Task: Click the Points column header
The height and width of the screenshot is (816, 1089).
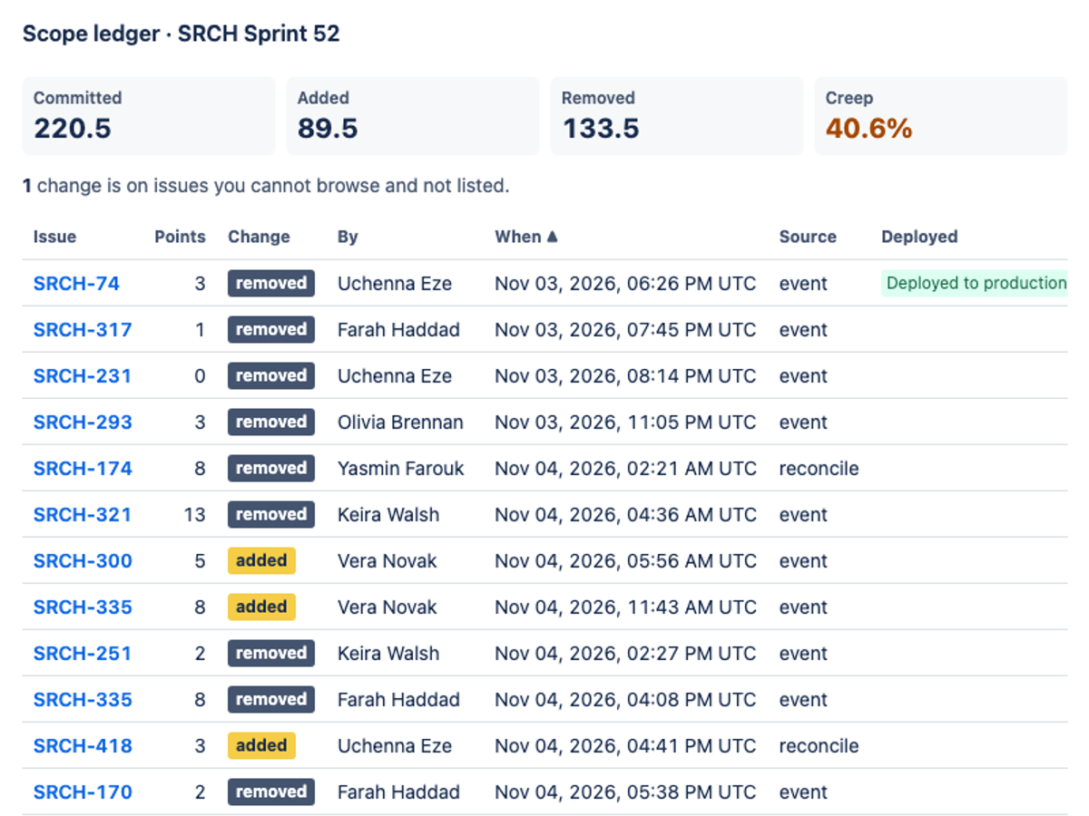Action: coord(180,237)
